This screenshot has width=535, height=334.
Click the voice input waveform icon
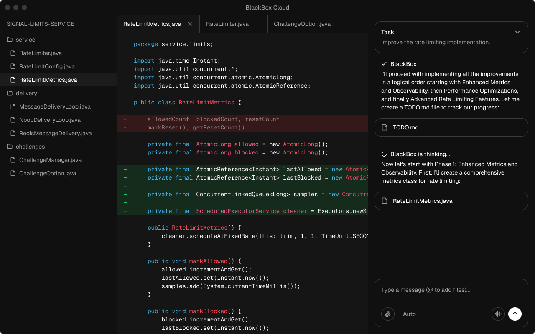pyautogui.click(x=498, y=314)
